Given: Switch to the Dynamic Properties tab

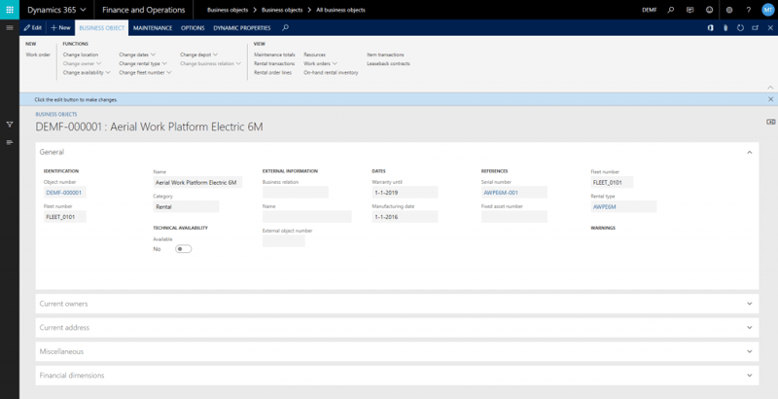Looking at the screenshot, I should pyautogui.click(x=242, y=28).
